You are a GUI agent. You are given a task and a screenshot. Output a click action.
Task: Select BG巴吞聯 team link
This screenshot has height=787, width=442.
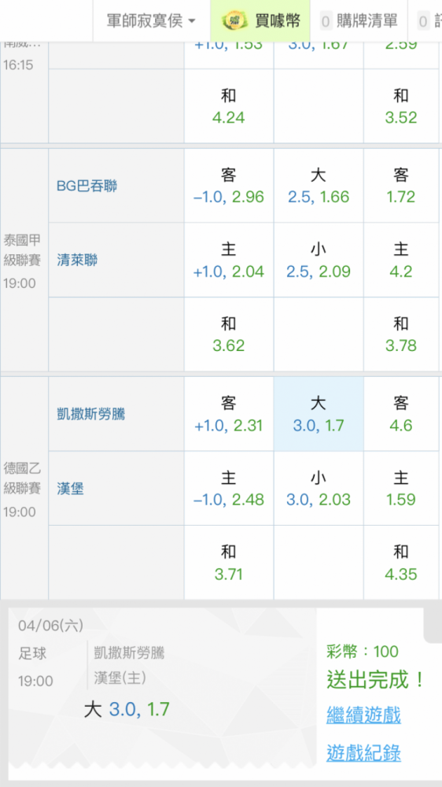point(87,187)
